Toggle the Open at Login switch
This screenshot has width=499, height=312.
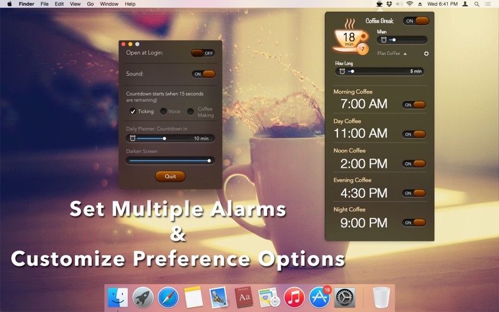click(203, 53)
